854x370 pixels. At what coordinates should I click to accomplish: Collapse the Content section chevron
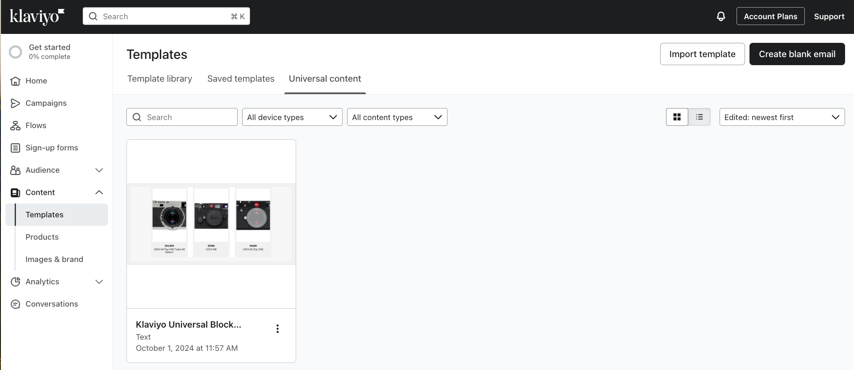point(99,192)
